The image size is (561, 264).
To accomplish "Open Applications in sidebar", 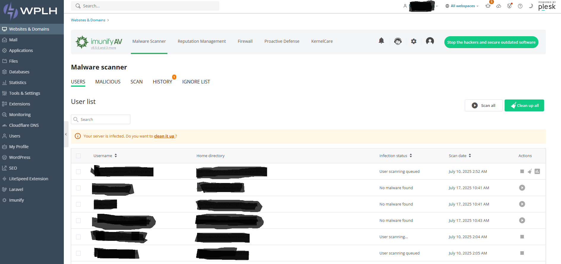I will coord(32,50).
